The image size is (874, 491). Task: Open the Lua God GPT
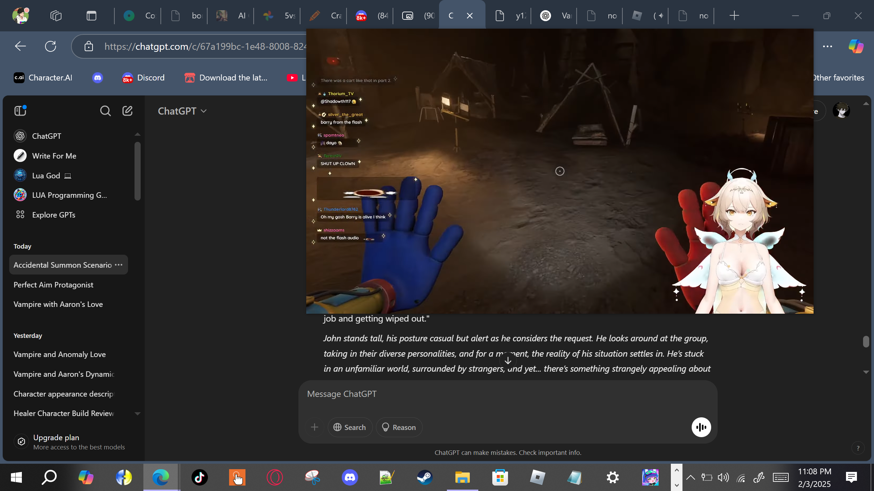pos(68,175)
